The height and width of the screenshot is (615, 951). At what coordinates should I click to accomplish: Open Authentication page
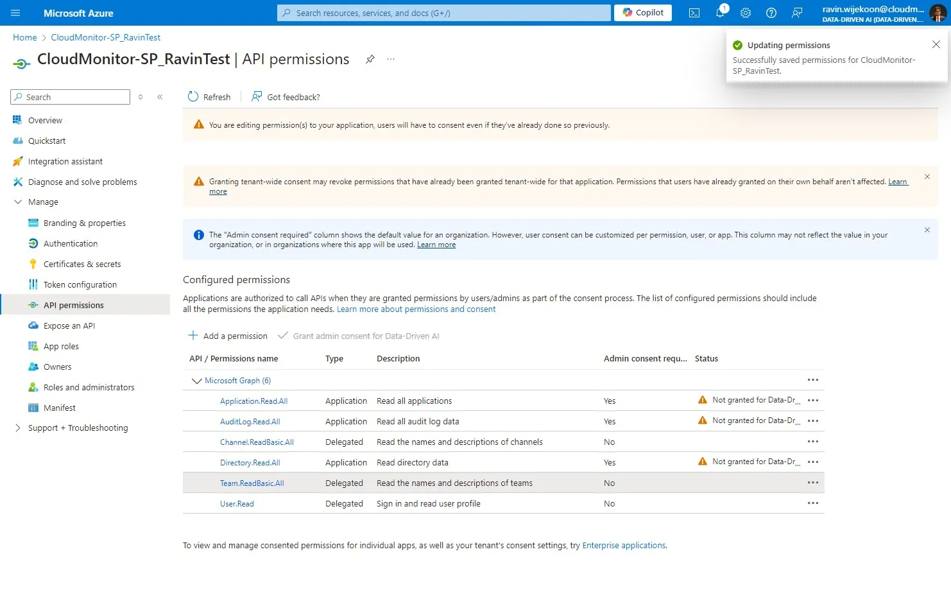coord(71,243)
